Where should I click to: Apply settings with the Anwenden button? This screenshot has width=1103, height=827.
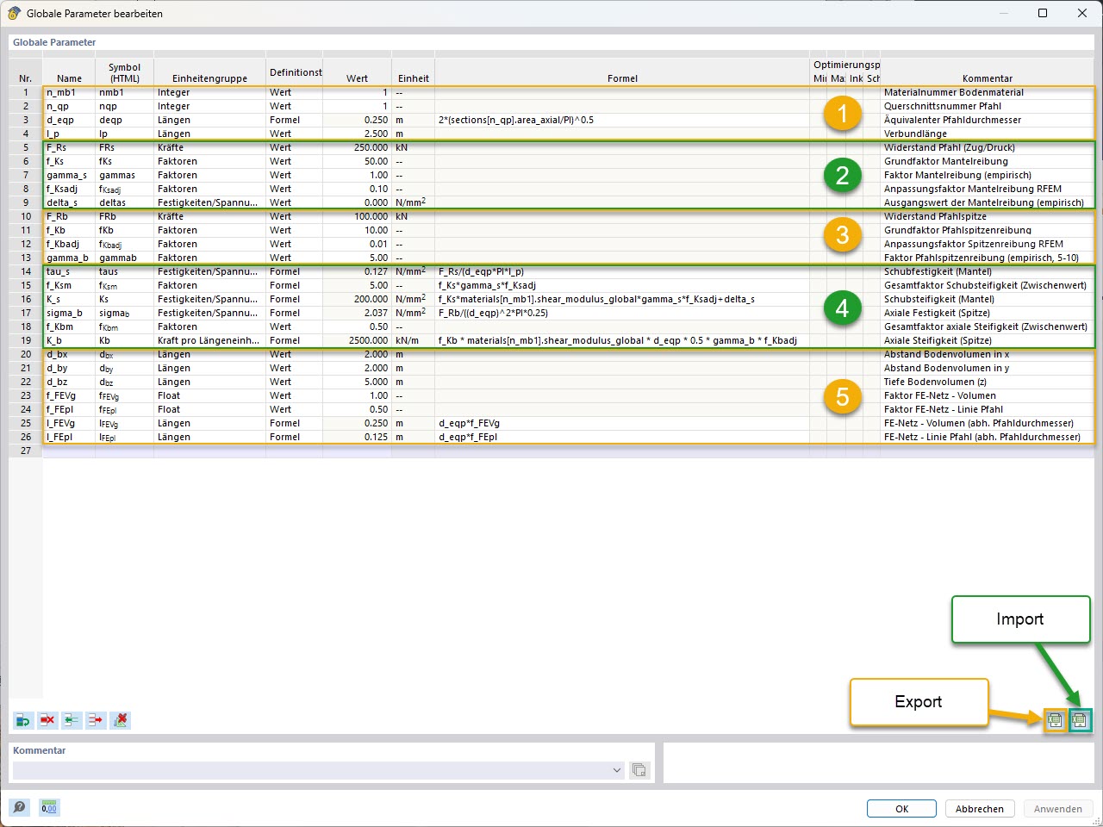point(1058,808)
